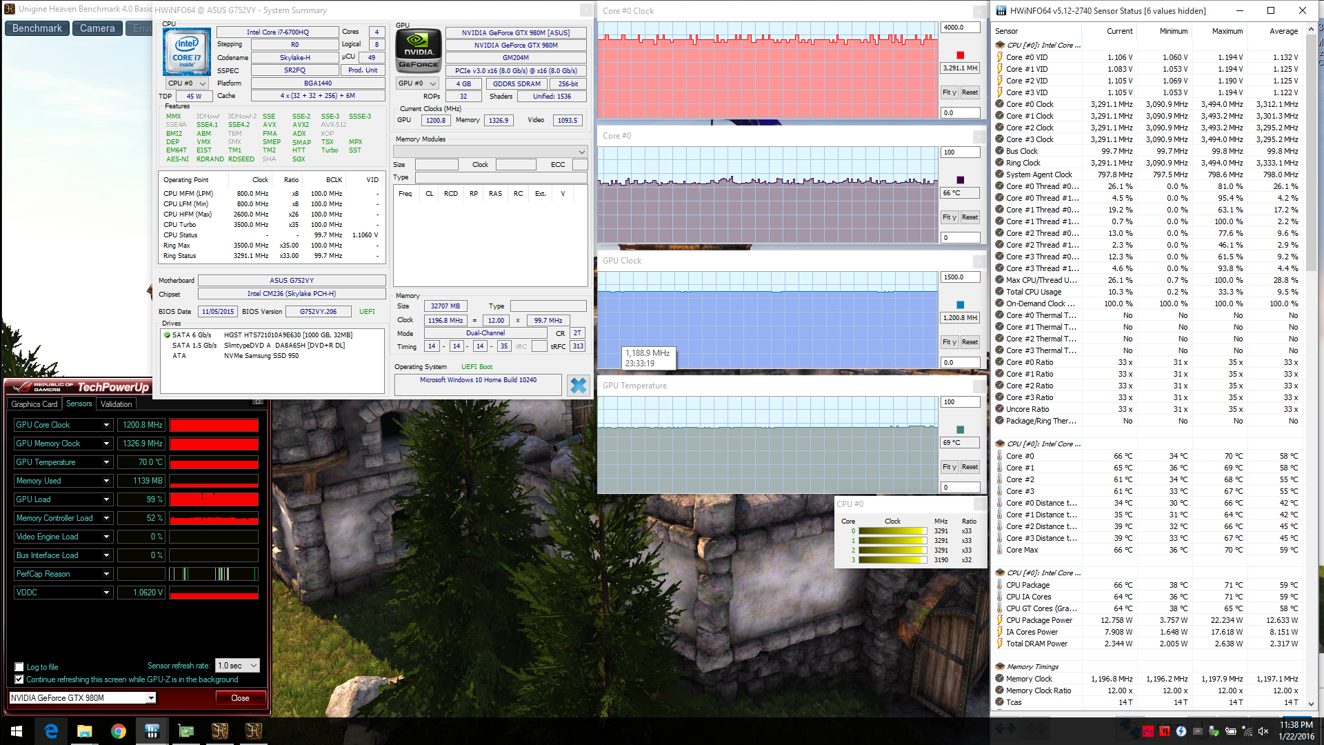Uncheck Continue refreshing in background option
The height and width of the screenshot is (745, 1324).
click(x=19, y=679)
